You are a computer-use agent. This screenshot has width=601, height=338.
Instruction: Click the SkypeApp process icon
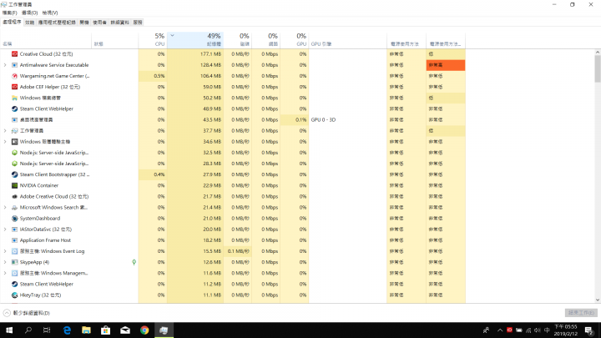click(x=14, y=262)
